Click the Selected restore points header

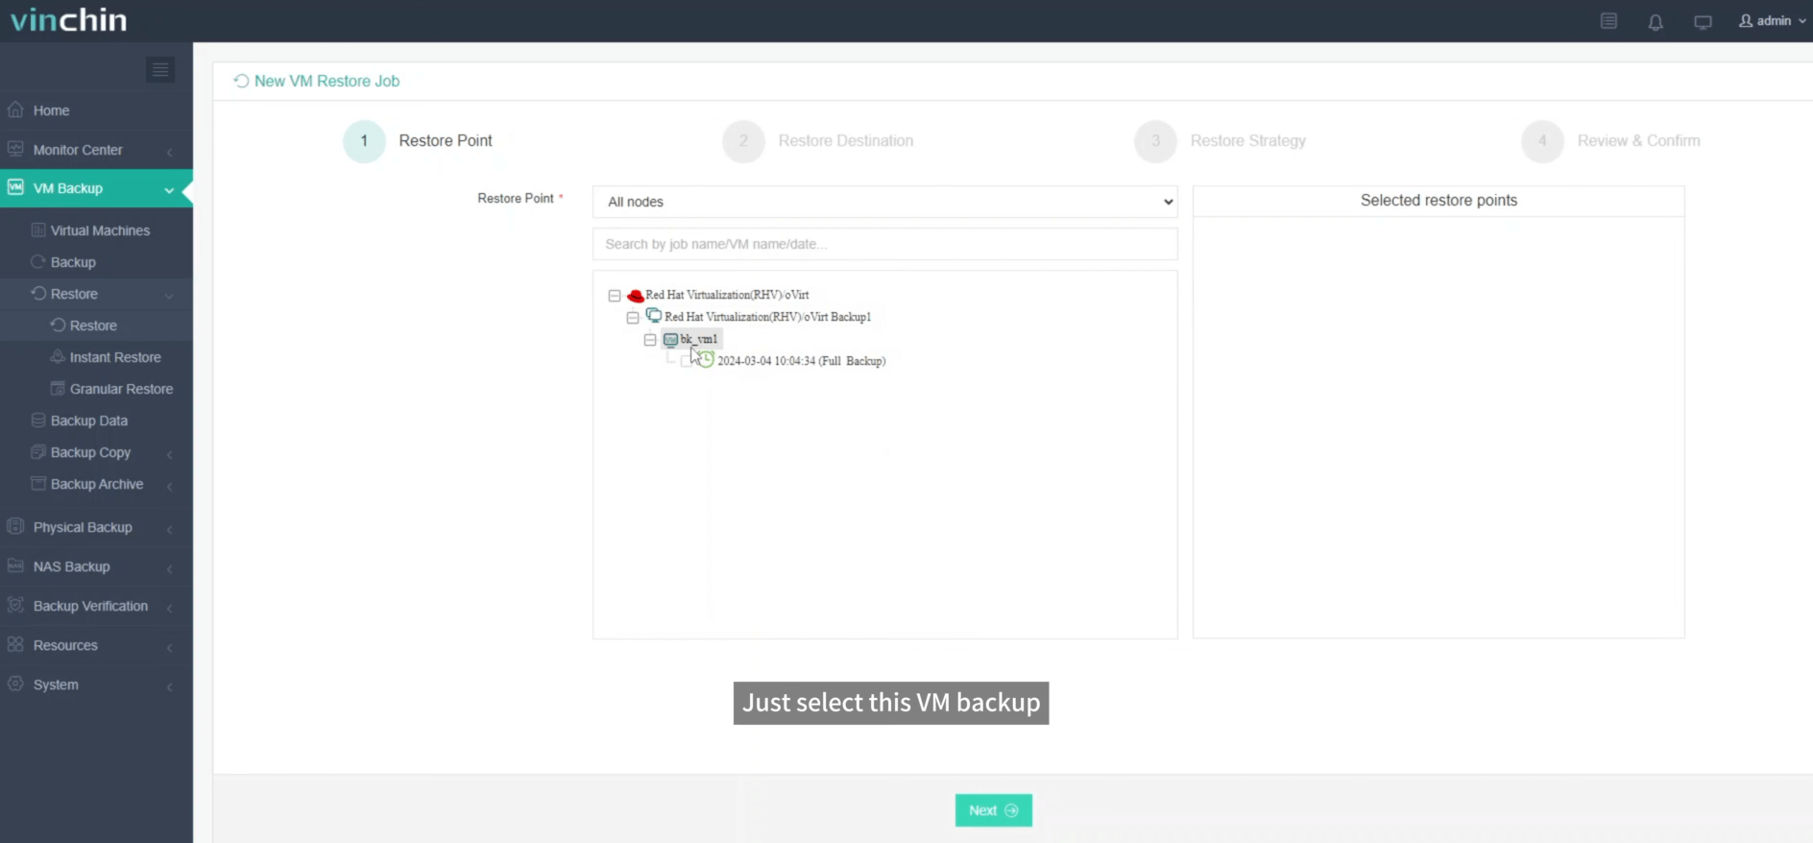[x=1438, y=201]
